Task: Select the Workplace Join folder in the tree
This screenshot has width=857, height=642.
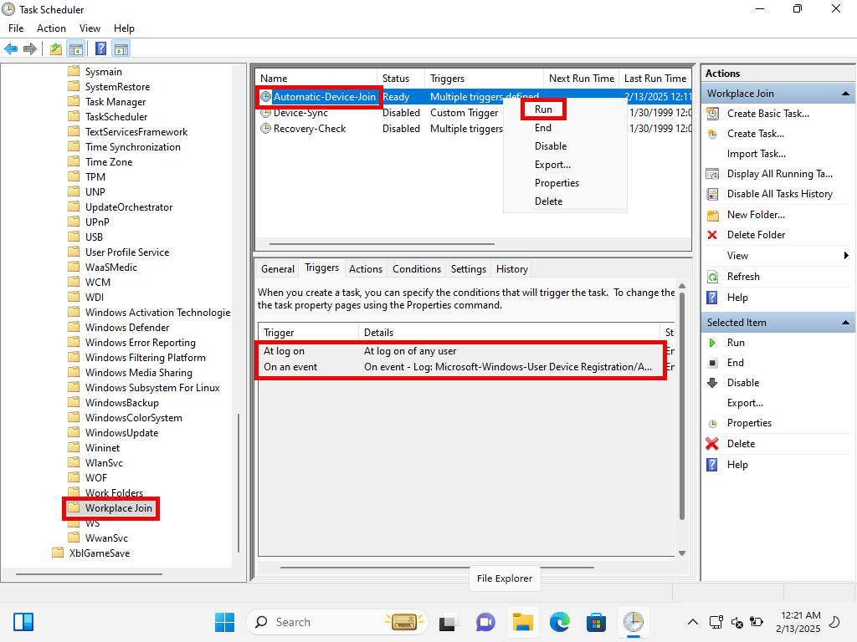Action: pos(119,508)
